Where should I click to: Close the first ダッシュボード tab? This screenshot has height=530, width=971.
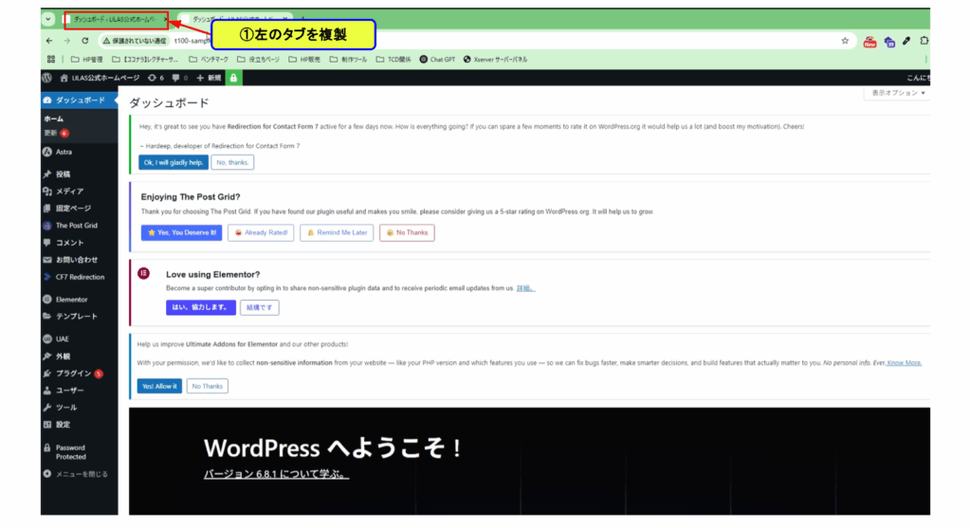(x=165, y=19)
